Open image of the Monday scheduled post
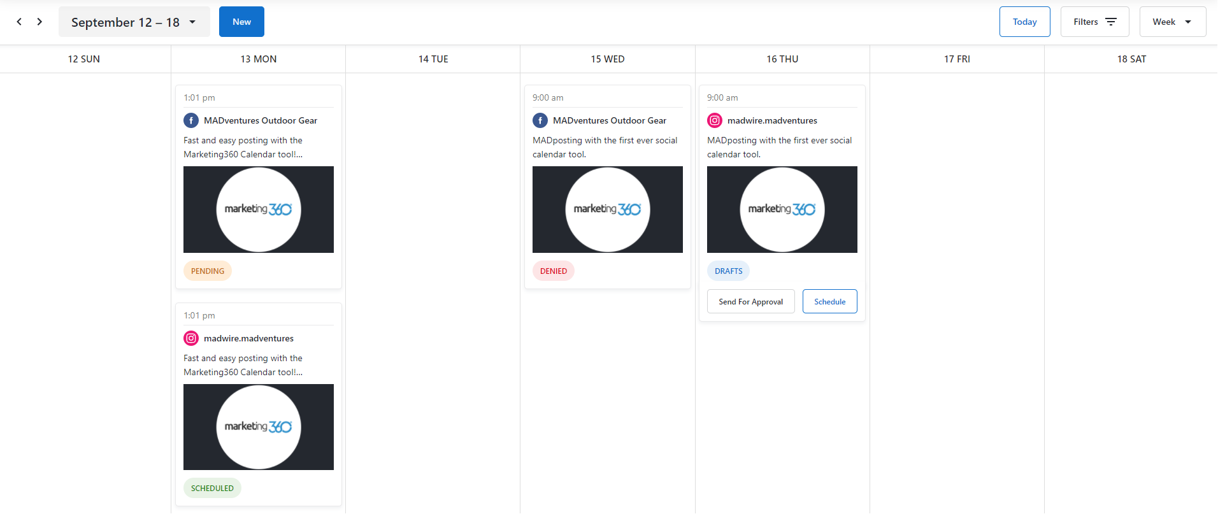Image resolution: width=1218 pixels, height=514 pixels. pyautogui.click(x=259, y=427)
